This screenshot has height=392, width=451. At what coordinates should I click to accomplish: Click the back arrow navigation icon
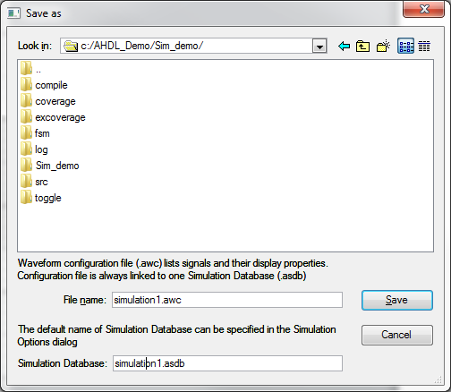point(344,47)
